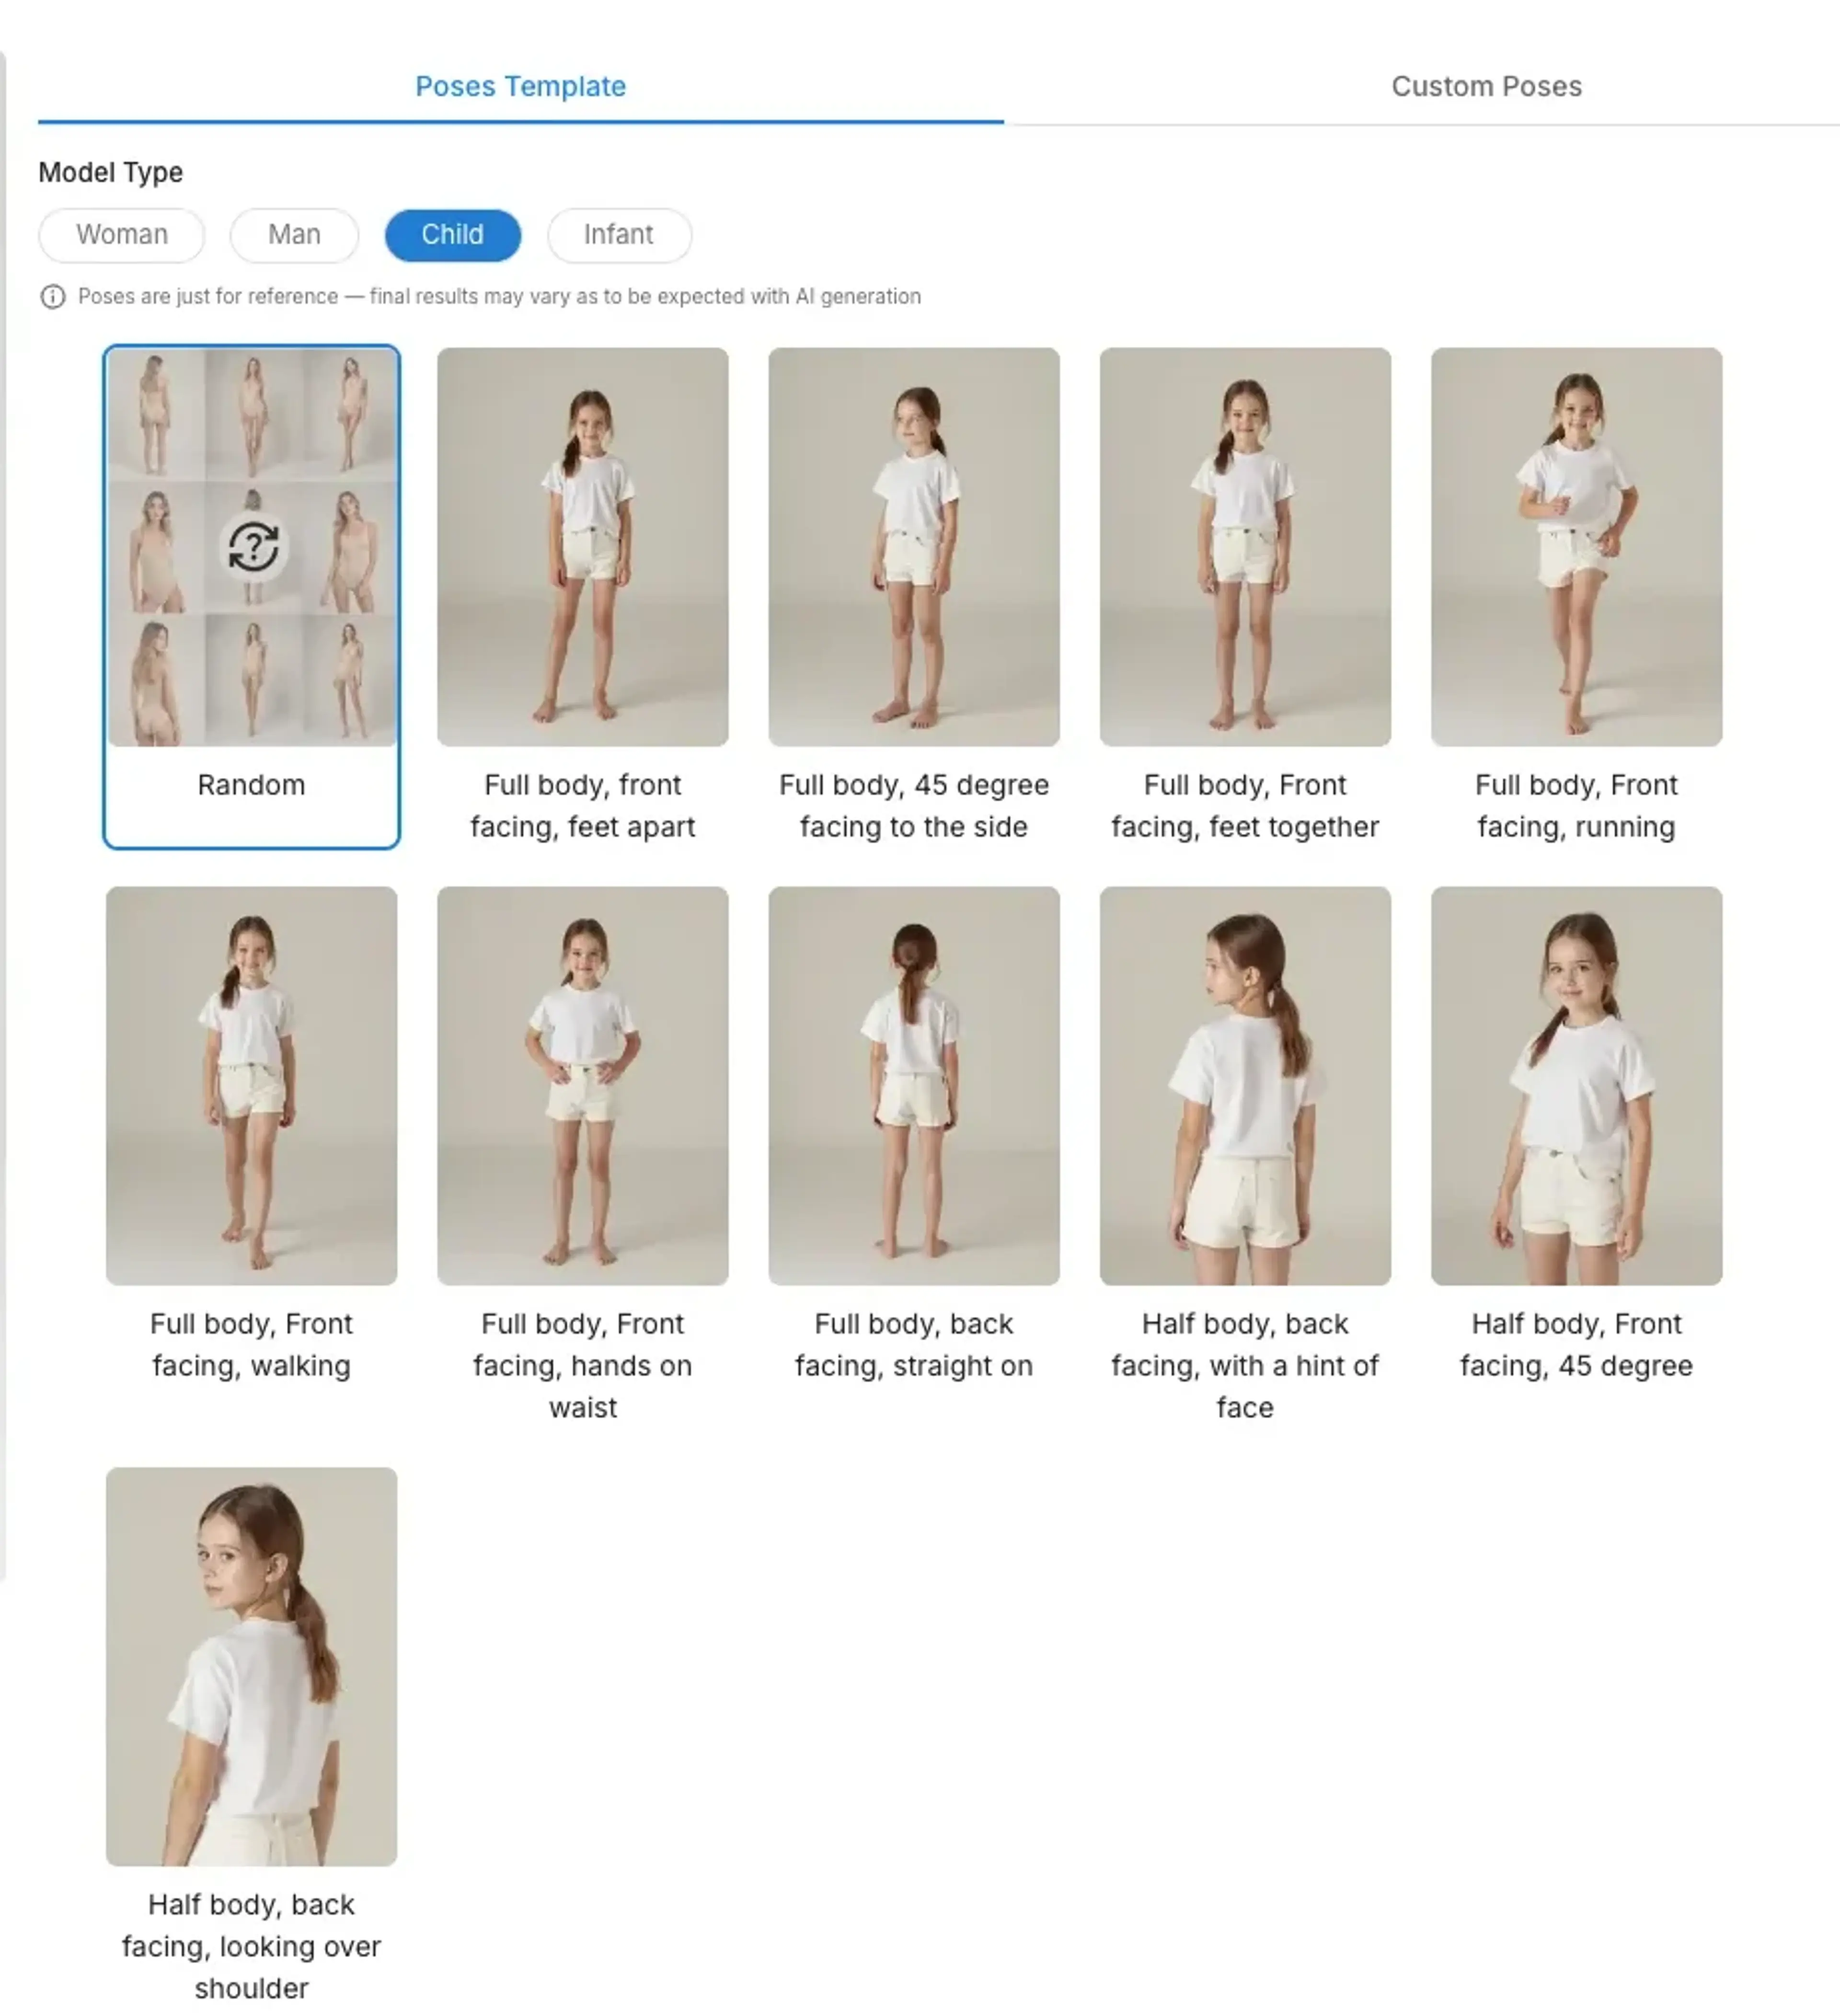Pick the Infant model type
Screen dimensions: 1840x2016
[618, 235]
